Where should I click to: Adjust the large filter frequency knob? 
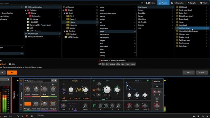107,89
